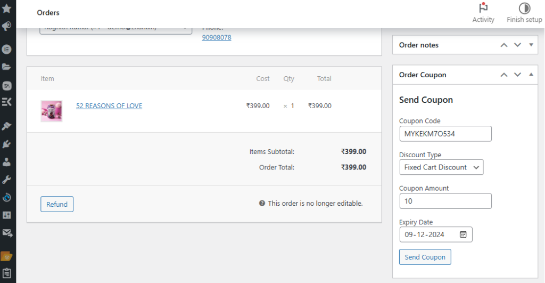Open Appearance via the paintbrush sidebar icon

(x=7, y=126)
